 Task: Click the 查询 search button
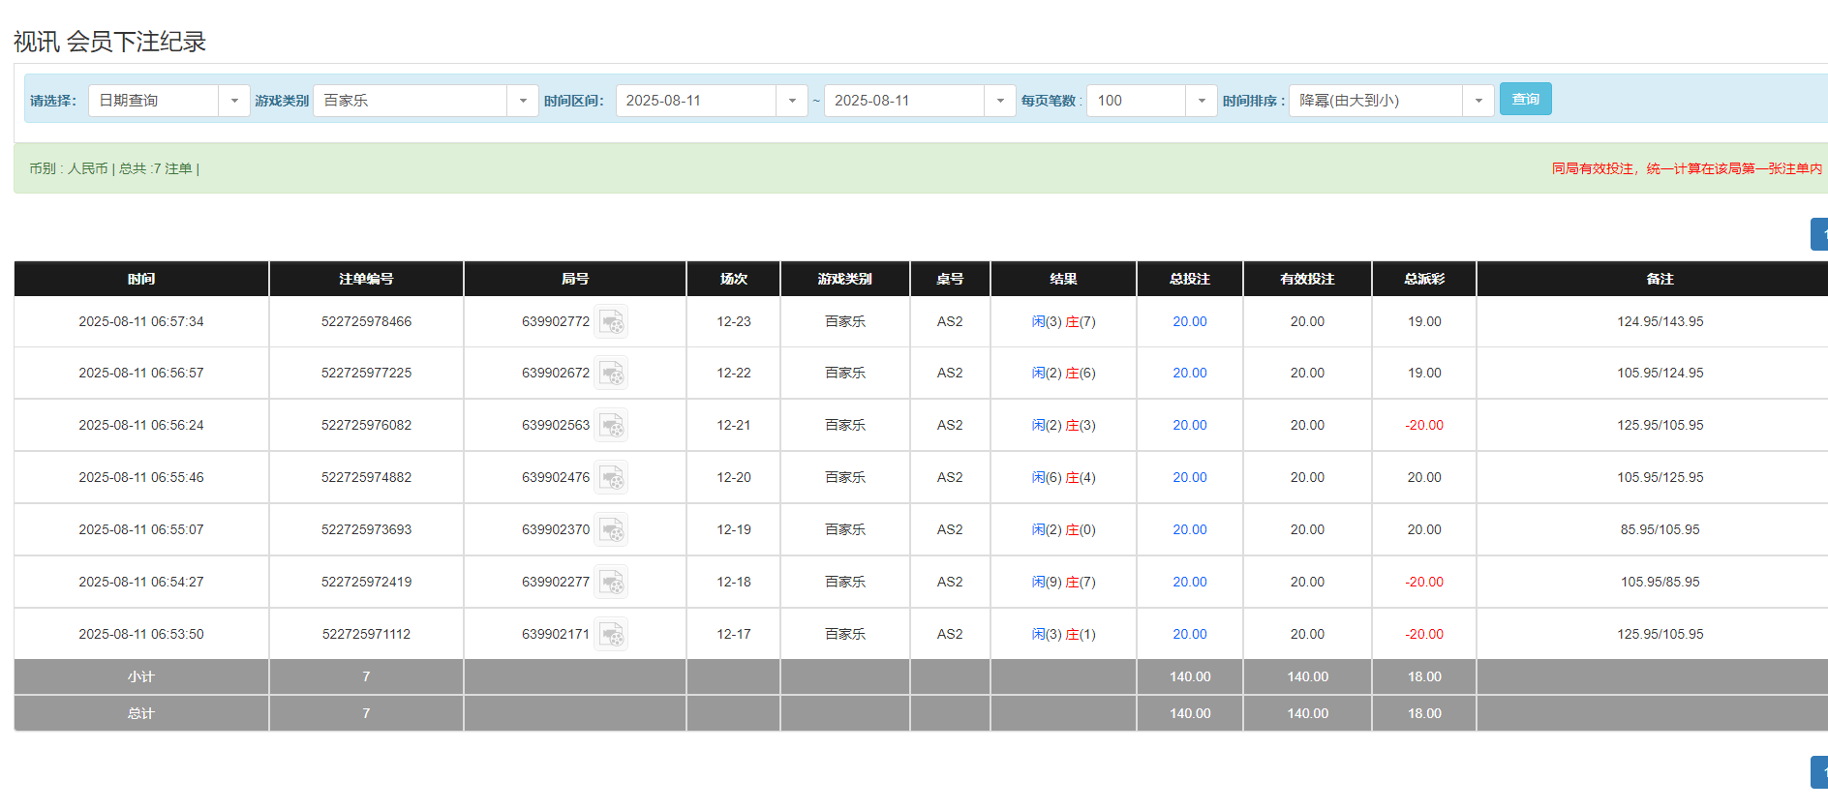pyautogui.click(x=1525, y=99)
